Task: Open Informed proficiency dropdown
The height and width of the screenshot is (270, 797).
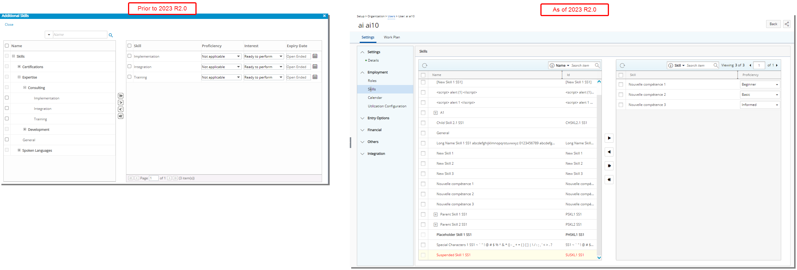Action: tap(760, 105)
